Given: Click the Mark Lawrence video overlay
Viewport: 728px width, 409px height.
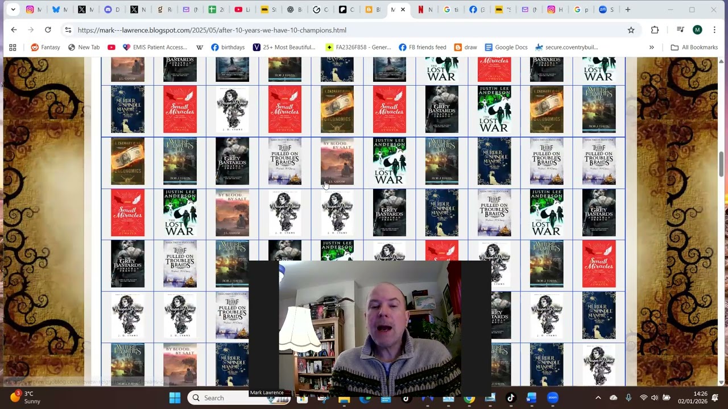Looking at the screenshot, I should tap(370, 328).
